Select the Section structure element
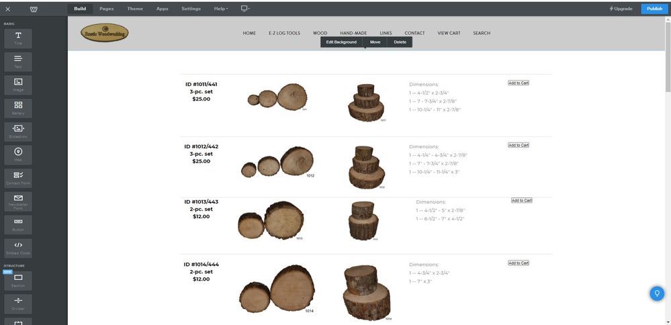Screen dimensions: 671x325 (18, 279)
